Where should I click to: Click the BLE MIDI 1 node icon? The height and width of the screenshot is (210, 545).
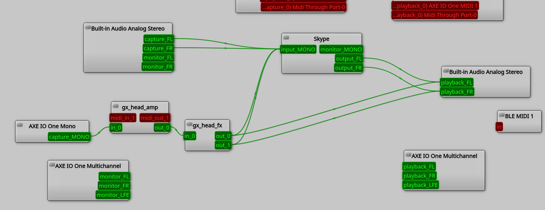502,116
